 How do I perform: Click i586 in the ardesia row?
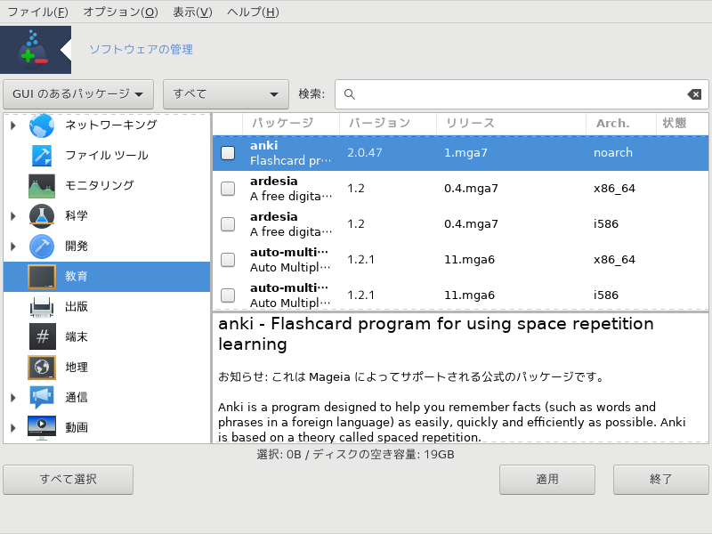[x=606, y=224]
